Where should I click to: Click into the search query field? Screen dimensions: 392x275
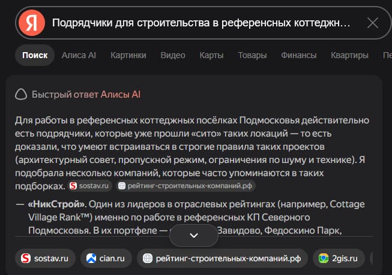click(201, 23)
